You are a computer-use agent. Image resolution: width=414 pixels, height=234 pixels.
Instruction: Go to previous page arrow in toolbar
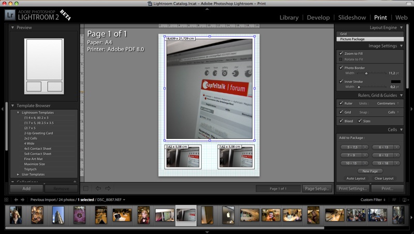98,189
